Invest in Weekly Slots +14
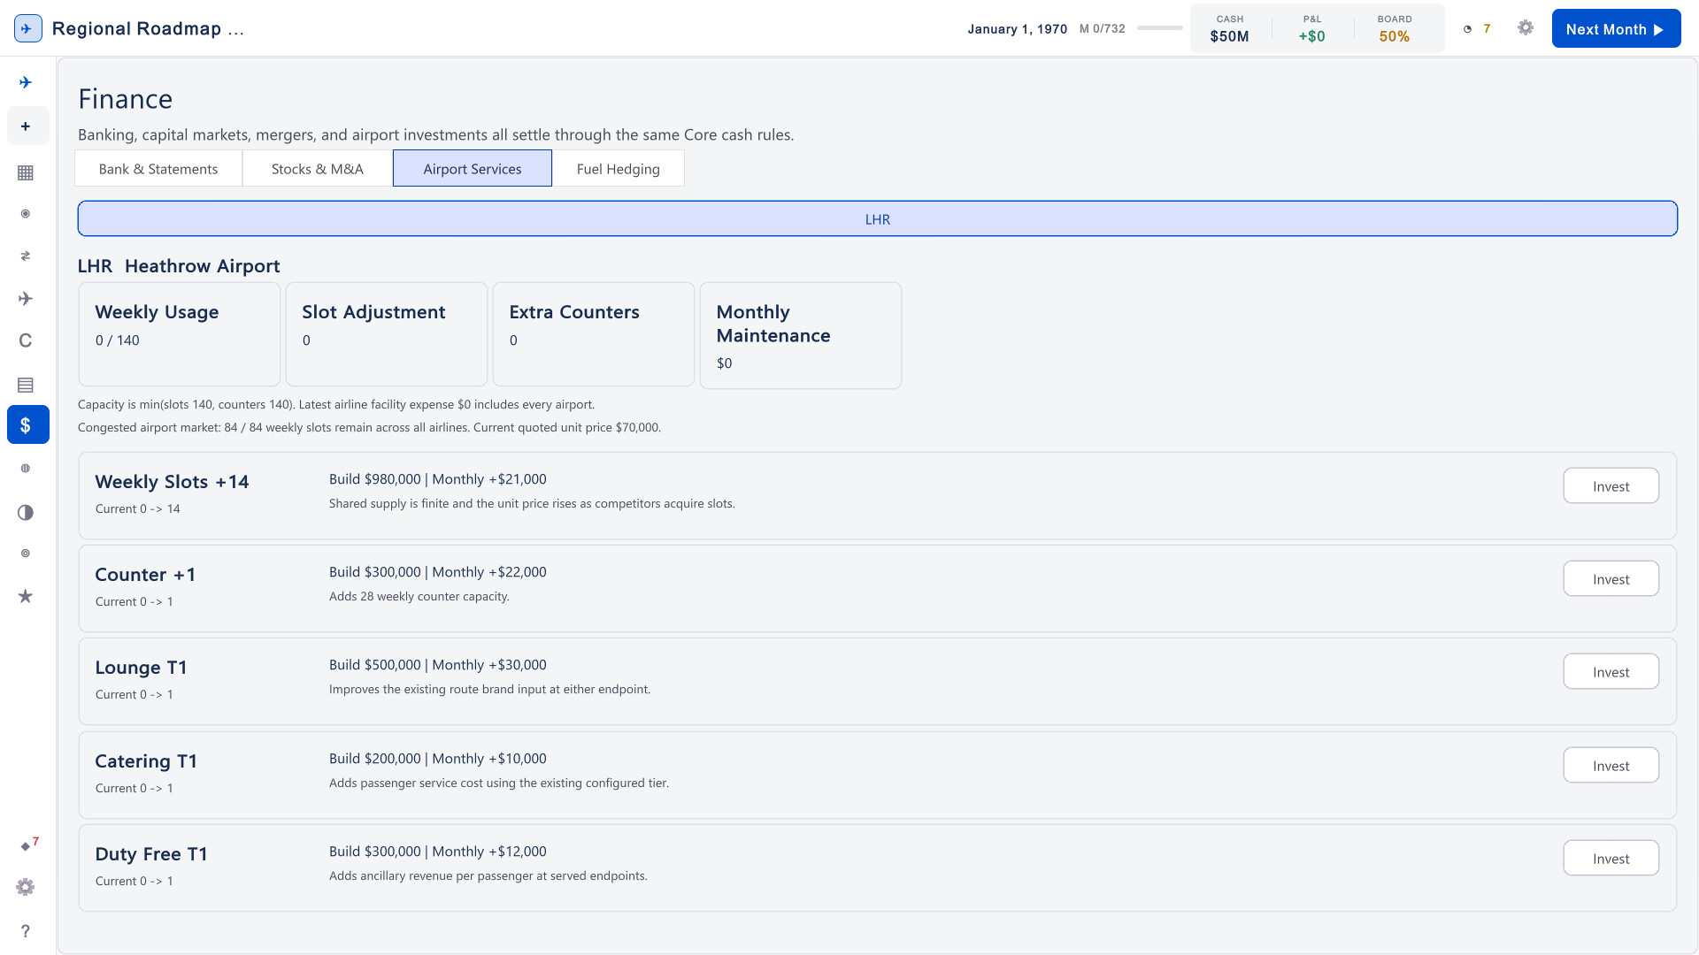The width and height of the screenshot is (1699, 955). point(1611,485)
